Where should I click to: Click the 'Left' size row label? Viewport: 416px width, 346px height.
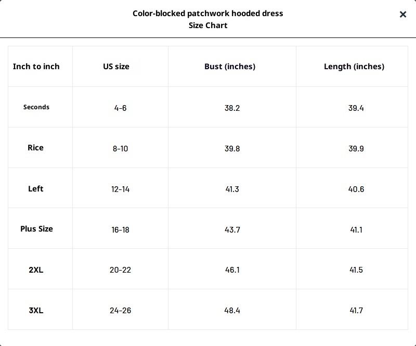35,188
